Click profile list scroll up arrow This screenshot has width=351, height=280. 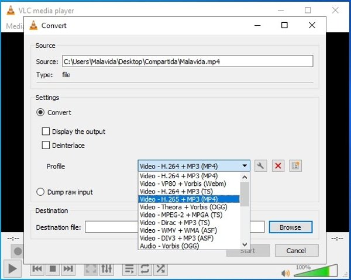(x=245, y=178)
